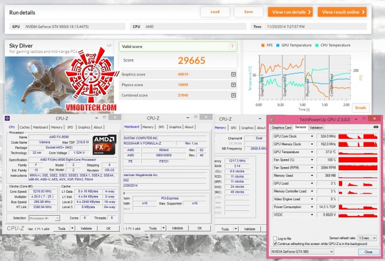
Task: Click the GPU Core Clock history graph
Action: (358, 136)
